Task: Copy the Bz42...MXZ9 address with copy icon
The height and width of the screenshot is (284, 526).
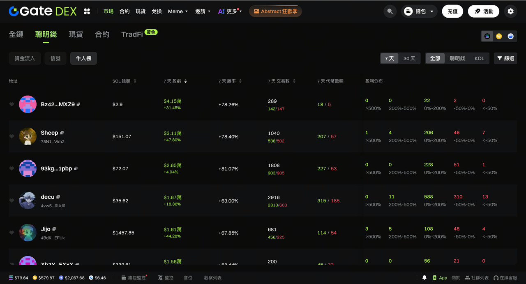Action: coord(78,104)
